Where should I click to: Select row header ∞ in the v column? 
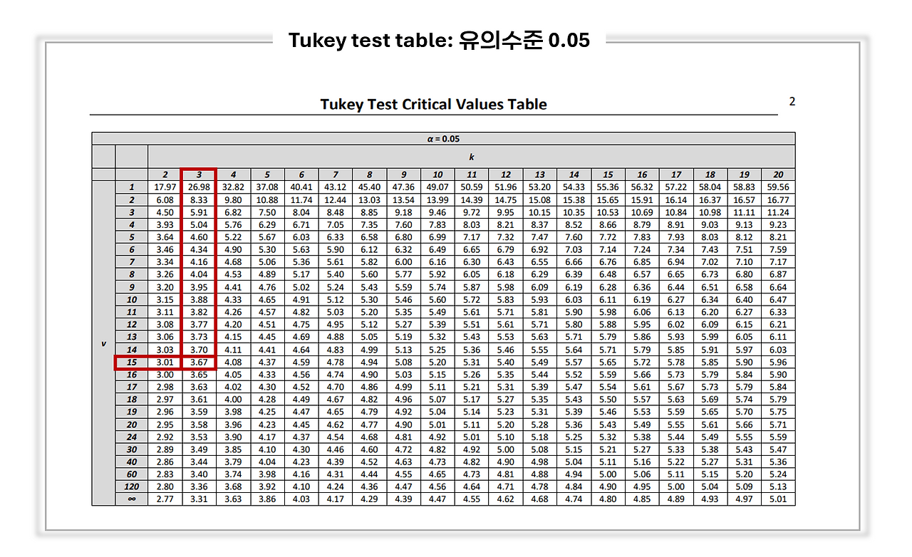coord(132,499)
